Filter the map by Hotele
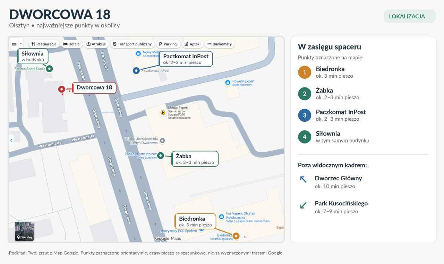This screenshot has height=264, width=444. [x=71, y=44]
